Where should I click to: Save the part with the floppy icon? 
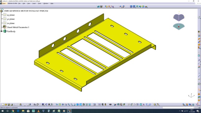[9, 105]
